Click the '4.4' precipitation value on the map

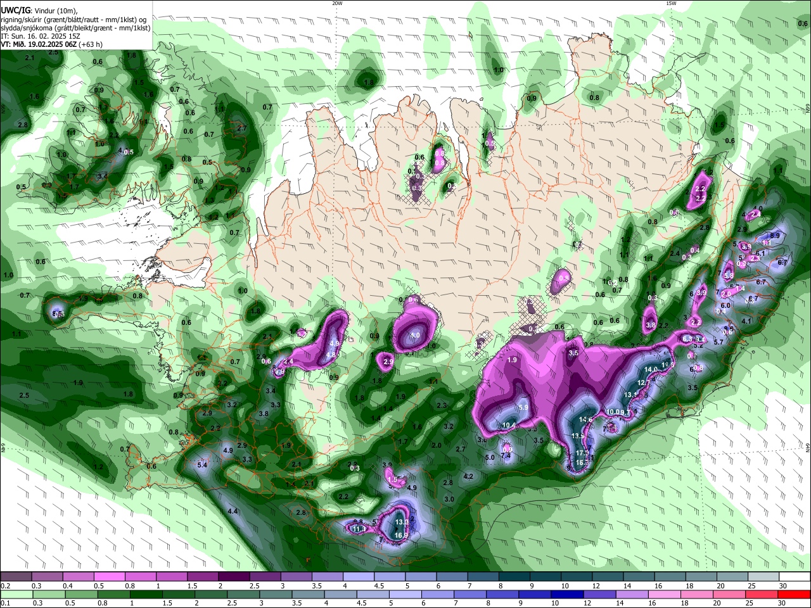point(232,511)
